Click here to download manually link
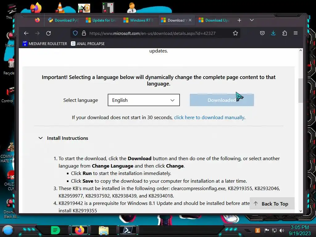The height and width of the screenshot is (237, 316). 209,118
